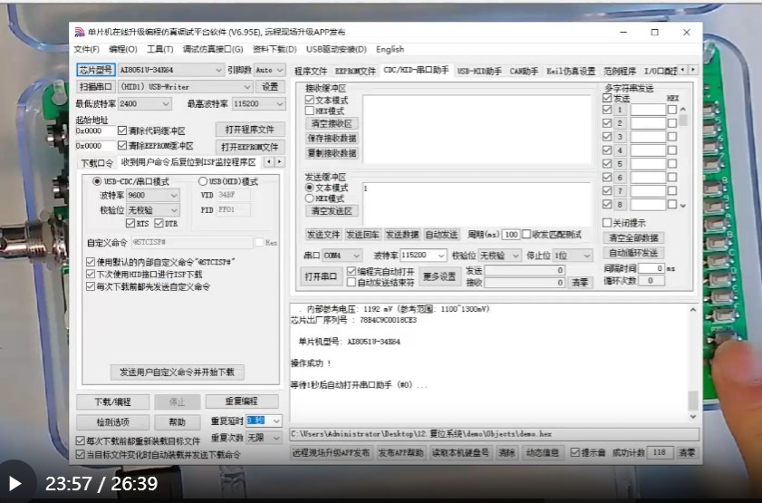Switch to EEPROM文件 tab
The image size is (762, 503).
pos(355,72)
